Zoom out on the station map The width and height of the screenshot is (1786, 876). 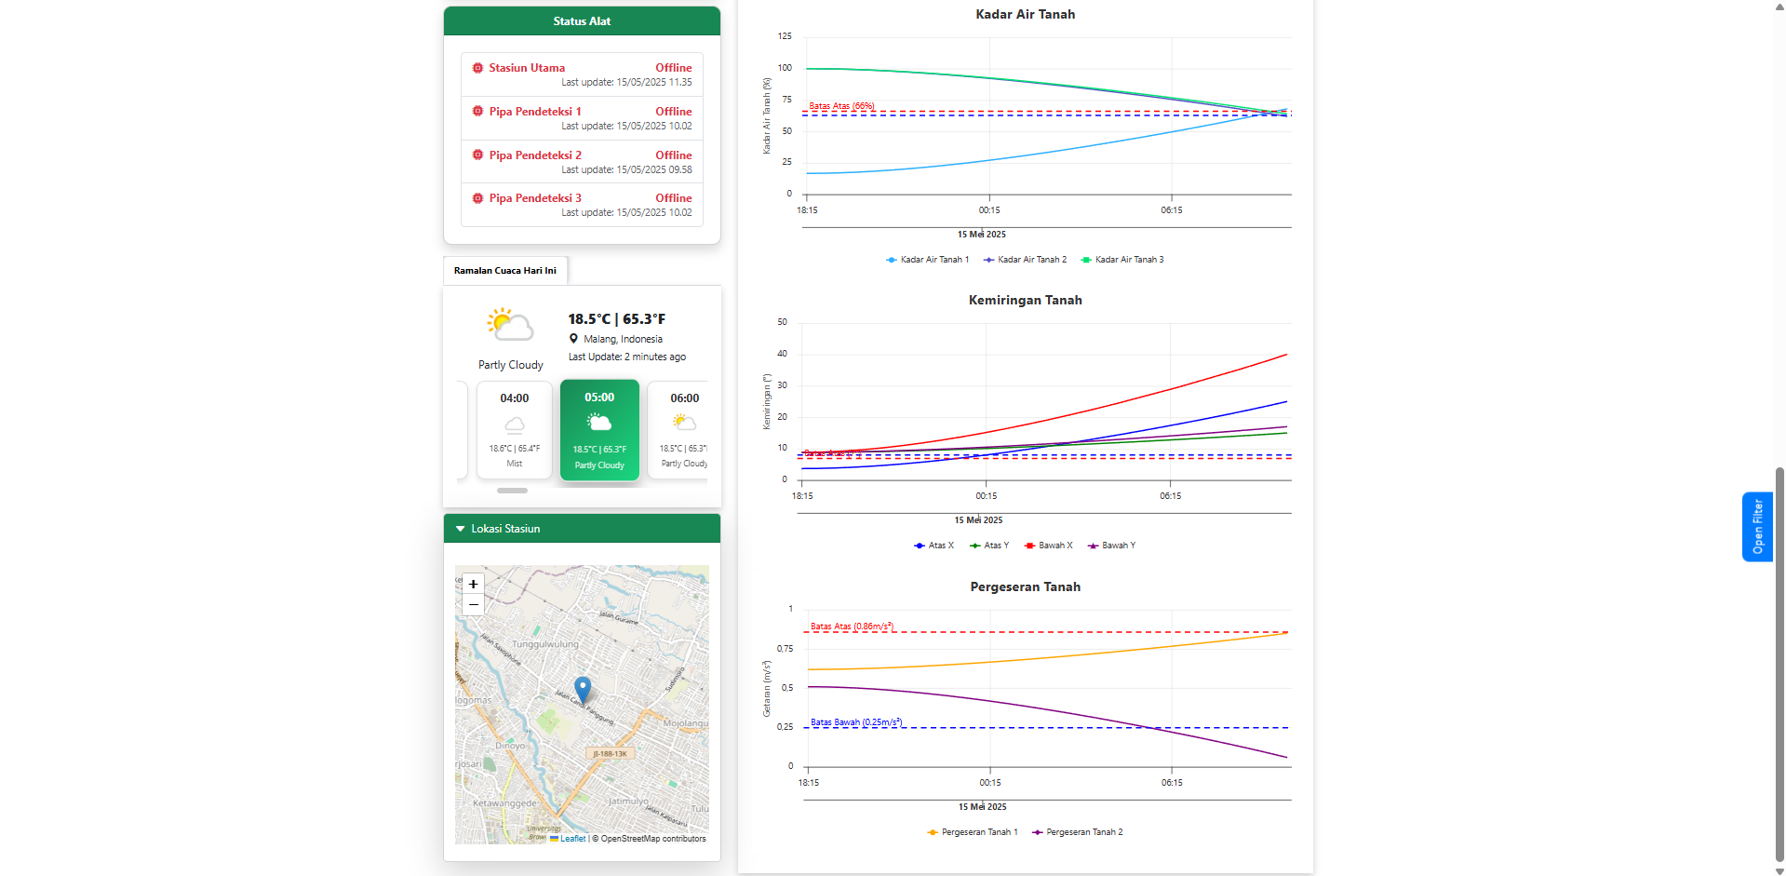pyautogui.click(x=473, y=605)
